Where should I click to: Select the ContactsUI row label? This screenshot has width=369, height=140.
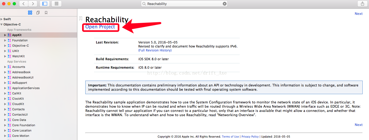(x=20, y=115)
